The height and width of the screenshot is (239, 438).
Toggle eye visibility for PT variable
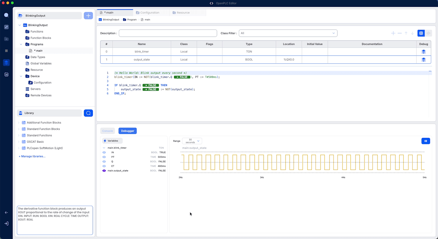coord(104,157)
